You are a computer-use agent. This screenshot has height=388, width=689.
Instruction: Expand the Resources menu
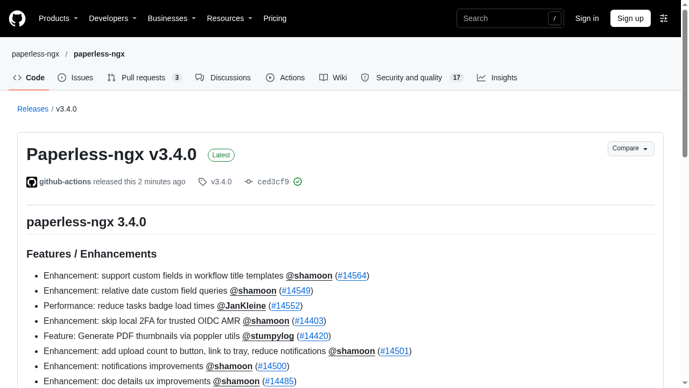click(229, 18)
